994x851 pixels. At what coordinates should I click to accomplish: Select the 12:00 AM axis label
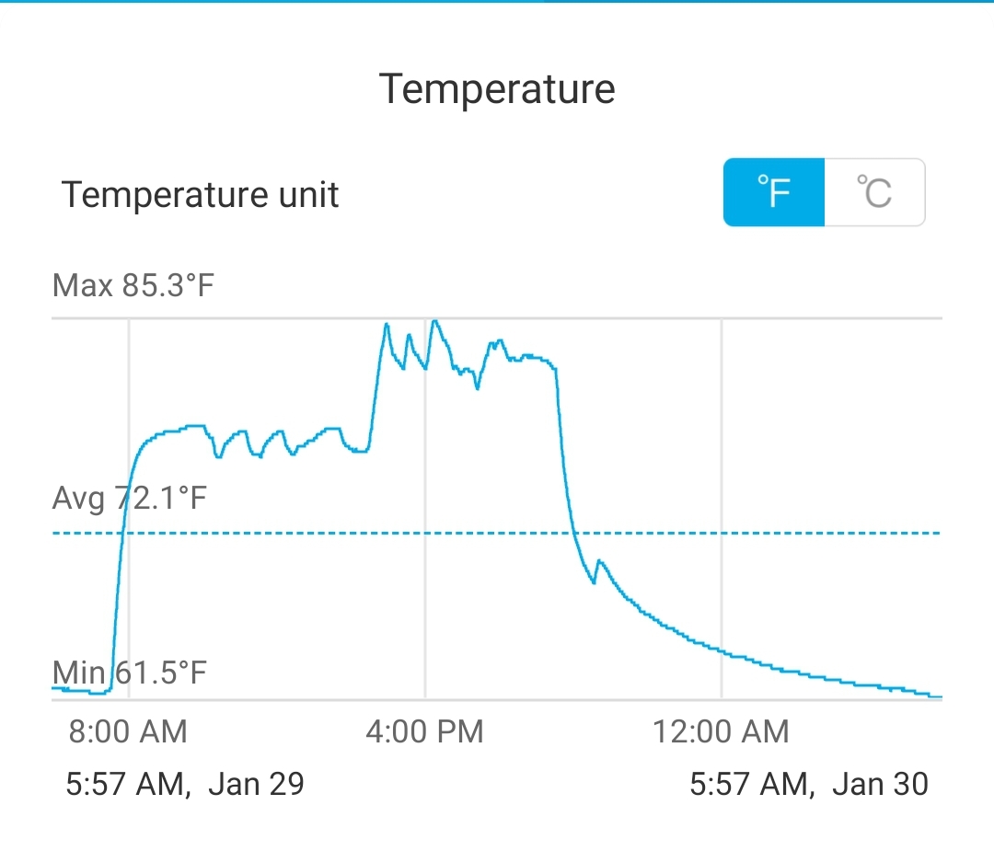click(721, 731)
